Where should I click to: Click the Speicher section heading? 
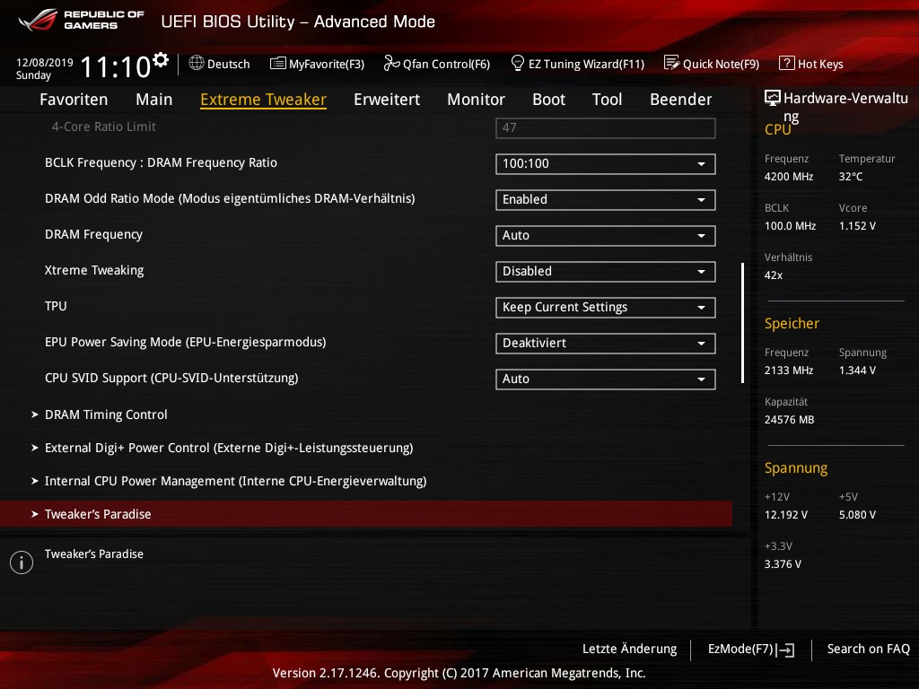click(x=792, y=323)
